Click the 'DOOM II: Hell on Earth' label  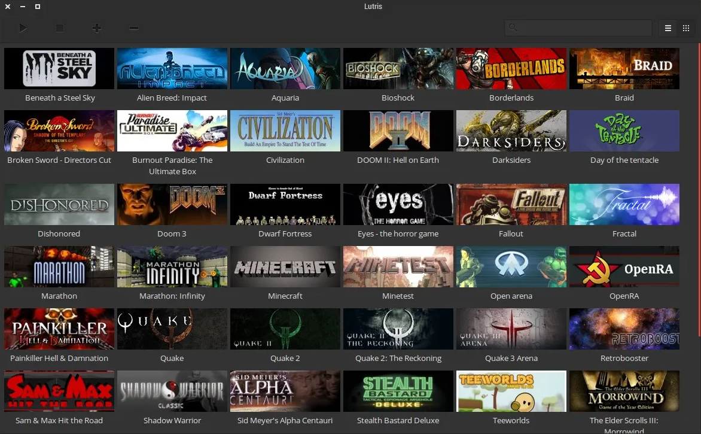[x=398, y=160]
